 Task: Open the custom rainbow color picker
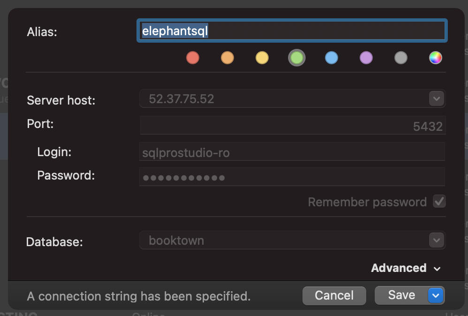[x=436, y=58]
